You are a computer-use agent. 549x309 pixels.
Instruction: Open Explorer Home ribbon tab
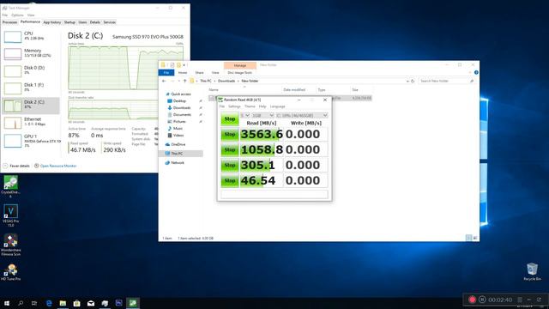[183, 72]
